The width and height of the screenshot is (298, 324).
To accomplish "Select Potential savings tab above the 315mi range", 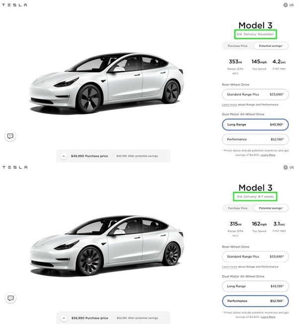I will click(x=271, y=208).
